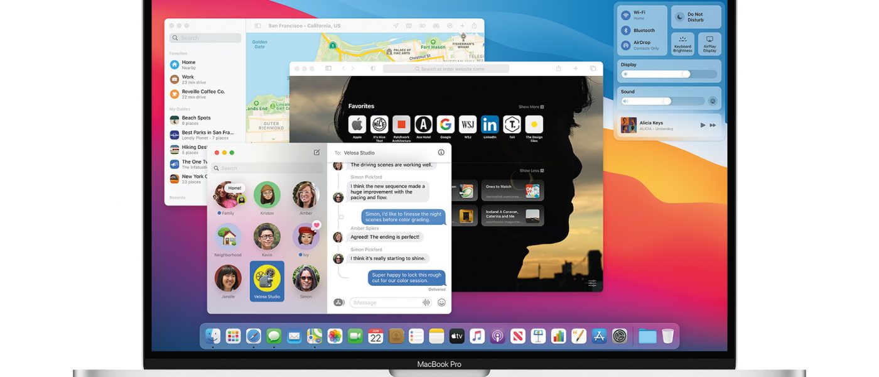The width and height of the screenshot is (879, 377).
Task: Open Keyboard Brightness control
Action: 682,44
